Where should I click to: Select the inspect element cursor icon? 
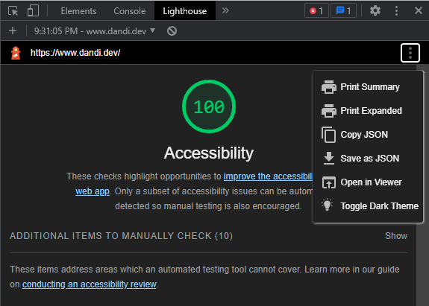coord(13,11)
